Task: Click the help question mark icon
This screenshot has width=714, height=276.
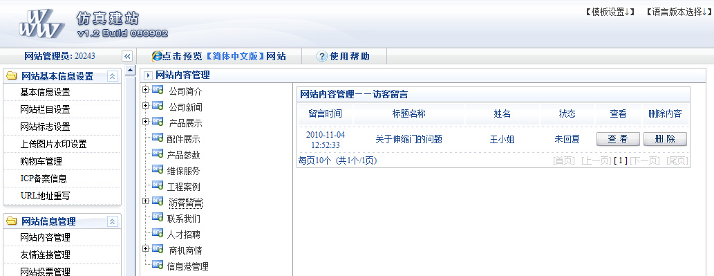Action: coord(322,57)
